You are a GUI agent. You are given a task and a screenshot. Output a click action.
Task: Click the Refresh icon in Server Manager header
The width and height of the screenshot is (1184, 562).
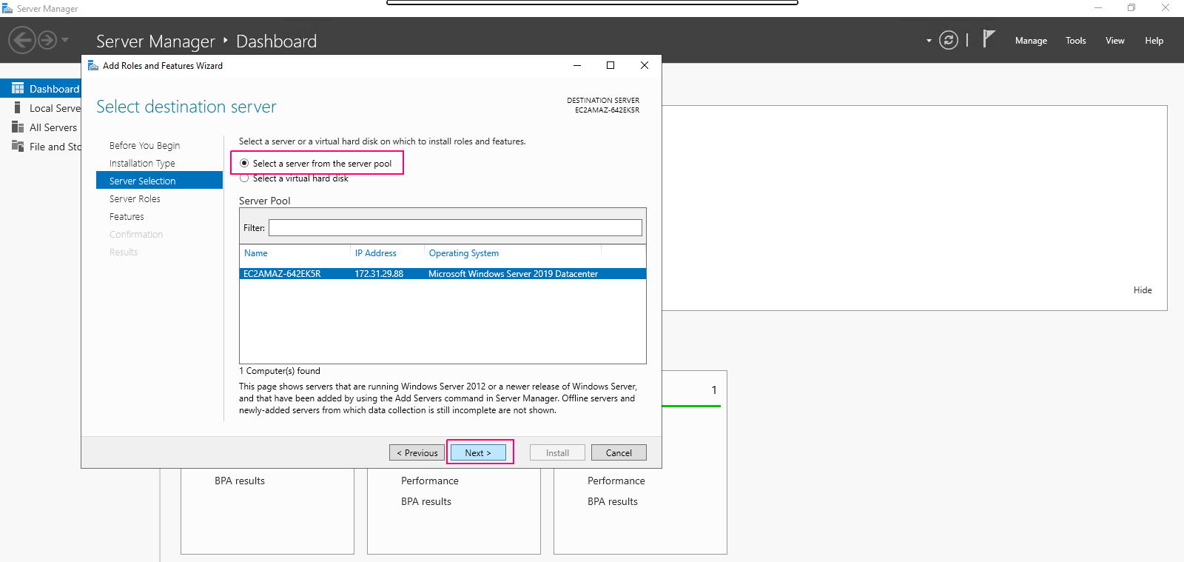coord(949,40)
